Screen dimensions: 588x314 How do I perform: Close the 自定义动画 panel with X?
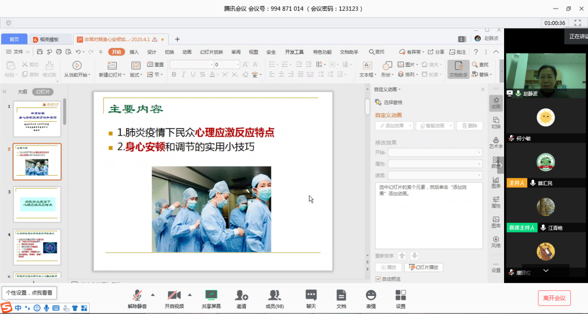[483, 89]
